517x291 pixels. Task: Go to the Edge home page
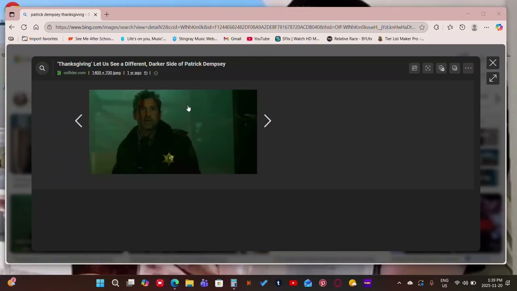[x=36, y=27]
